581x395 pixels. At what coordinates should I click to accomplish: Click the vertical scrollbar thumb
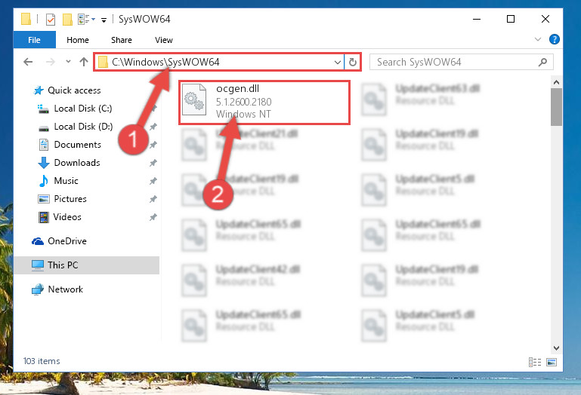point(556,107)
